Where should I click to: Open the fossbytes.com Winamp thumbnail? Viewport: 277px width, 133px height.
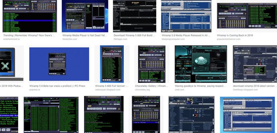coord(85,16)
